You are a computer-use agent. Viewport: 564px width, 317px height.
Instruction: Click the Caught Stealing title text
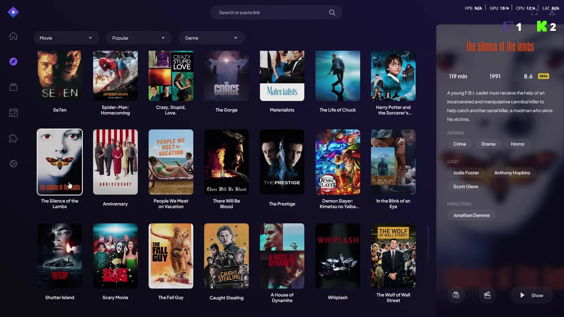tap(226, 298)
